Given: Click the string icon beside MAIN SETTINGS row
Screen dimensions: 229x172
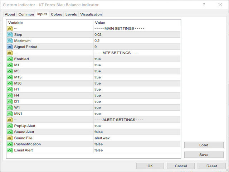Looking at the screenshot, I should point(10,29).
